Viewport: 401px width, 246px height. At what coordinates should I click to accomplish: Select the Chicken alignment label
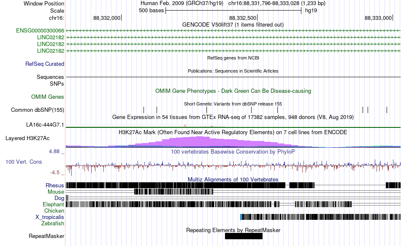coord(54,211)
